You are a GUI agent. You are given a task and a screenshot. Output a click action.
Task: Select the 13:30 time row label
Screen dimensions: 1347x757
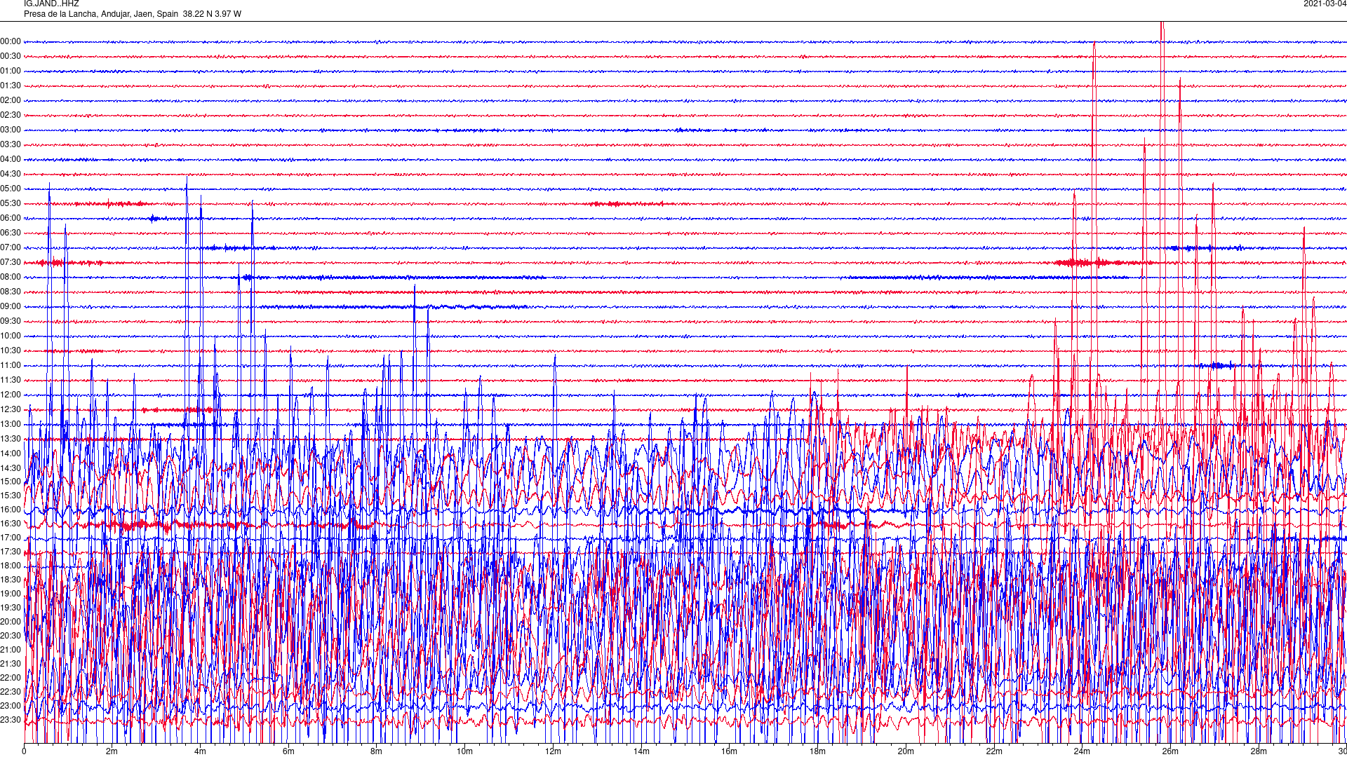click(x=11, y=439)
